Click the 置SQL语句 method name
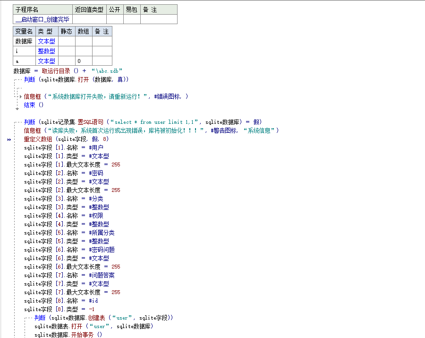Image resolution: width=425 pixels, height=338 pixels. coord(91,122)
